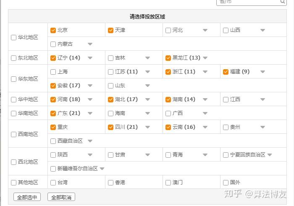The width and height of the screenshot is (294, 206).
Task: Expand the 广东 (21) dropdown arrow
Action: click(x=90, y=113)
